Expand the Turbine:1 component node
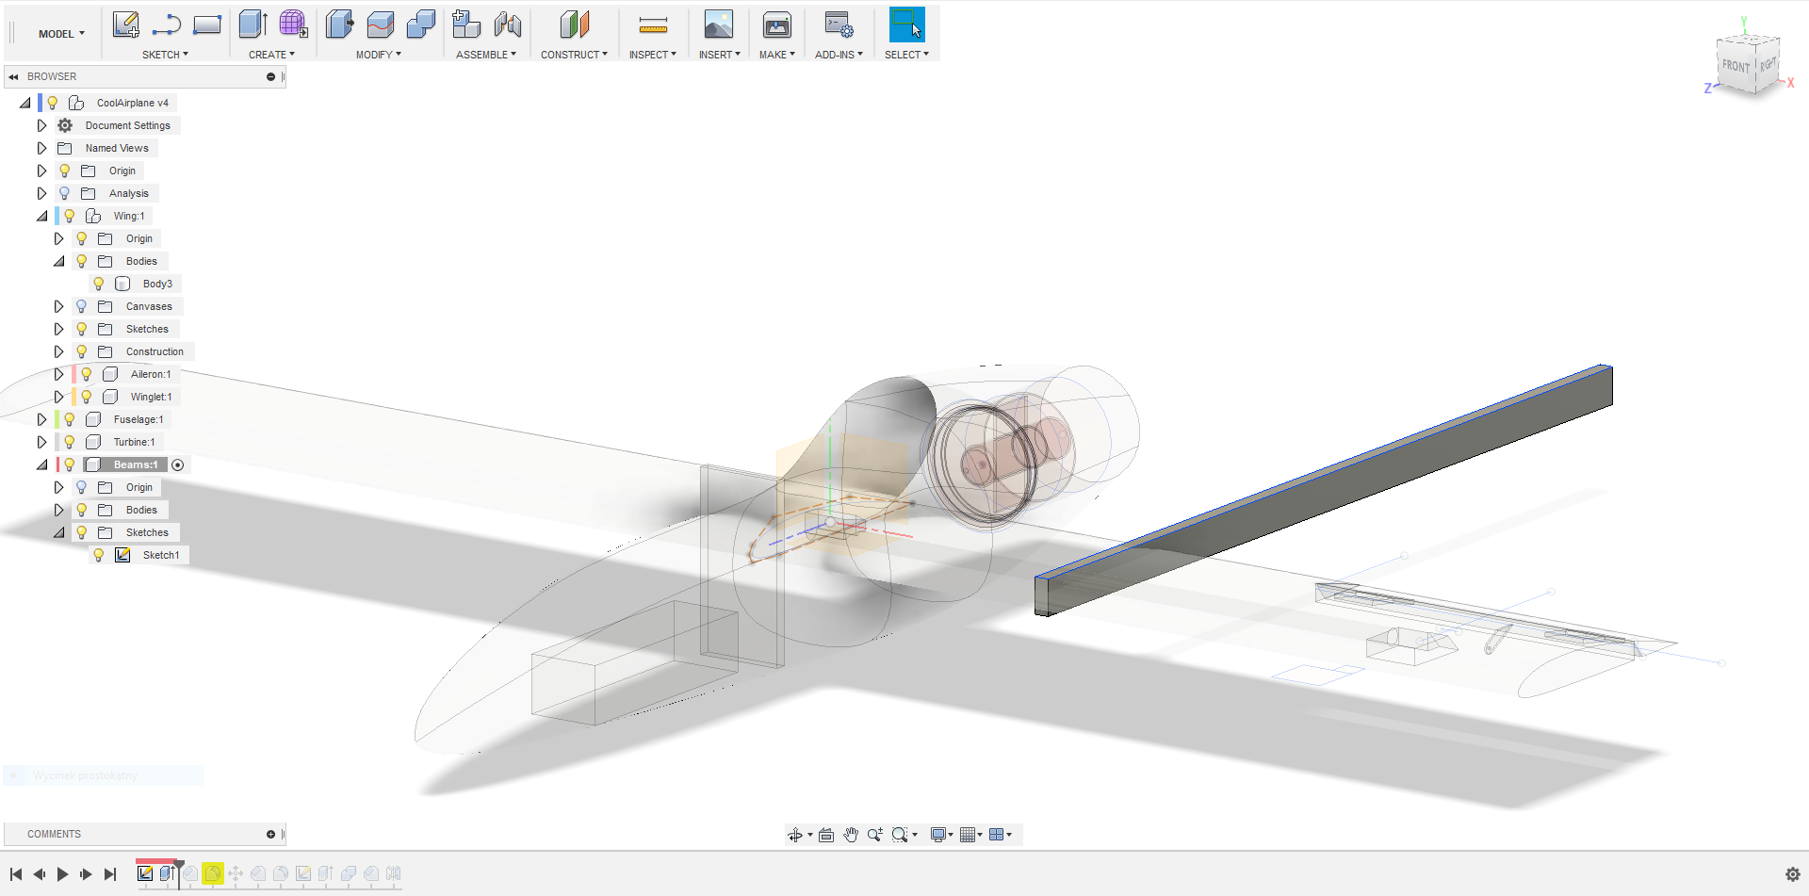Image resolution: width=1809 pixels, height=896 pixels. (x=41, y=442)
